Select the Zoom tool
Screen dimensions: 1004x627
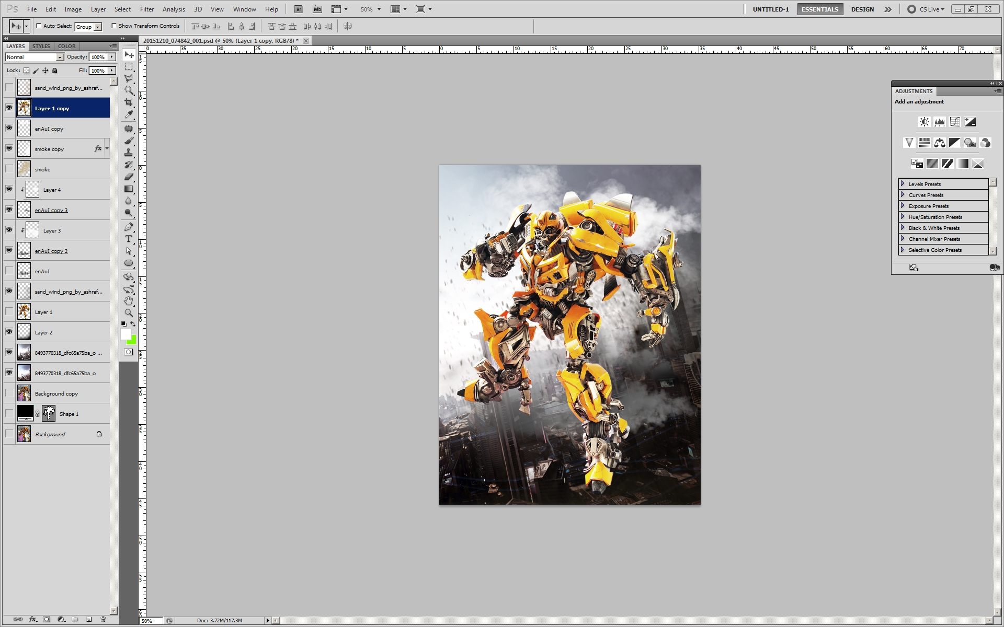click(x=129, y=312)
